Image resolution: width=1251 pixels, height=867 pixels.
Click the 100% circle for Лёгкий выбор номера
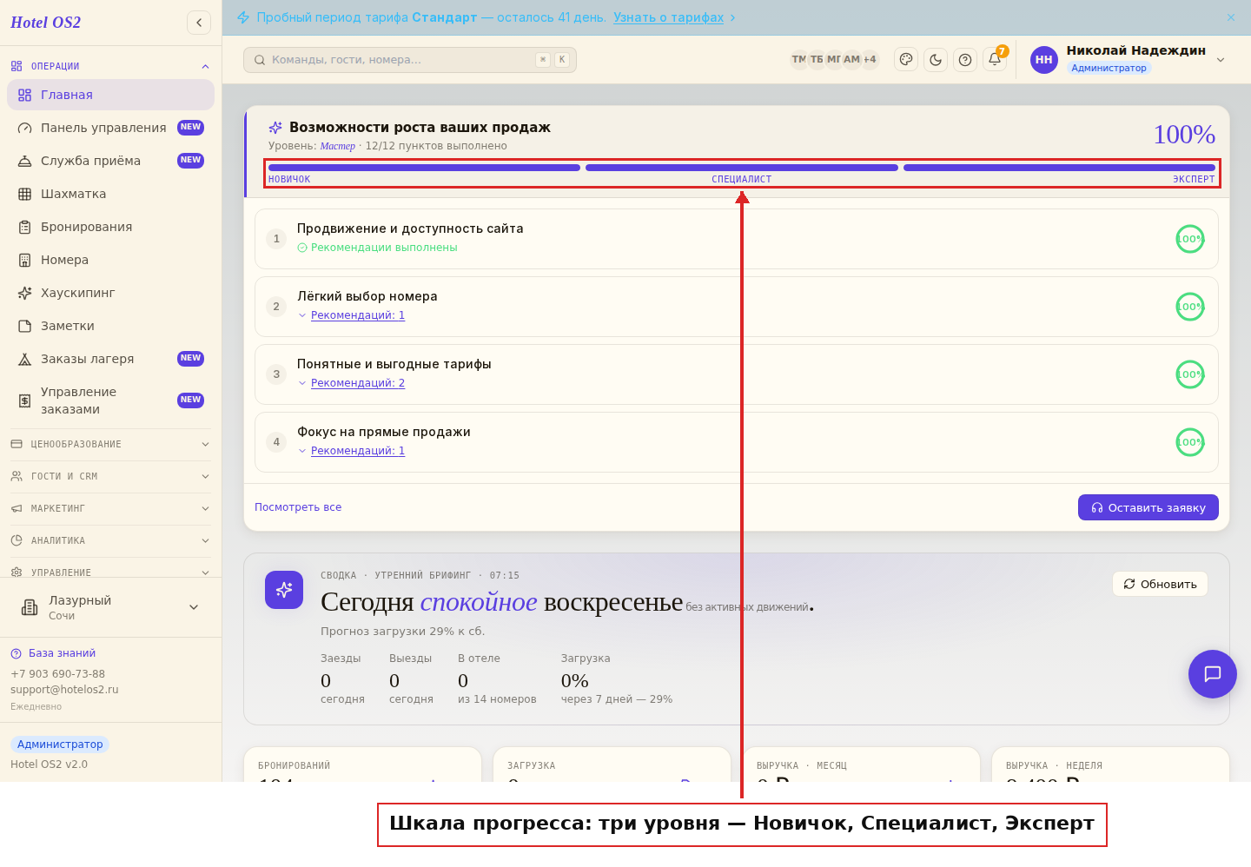tap(1190, 307)
